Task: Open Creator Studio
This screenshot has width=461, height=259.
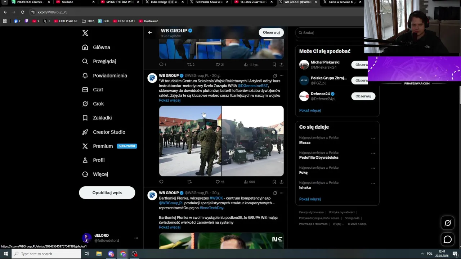Action: [x=104, y=132]
